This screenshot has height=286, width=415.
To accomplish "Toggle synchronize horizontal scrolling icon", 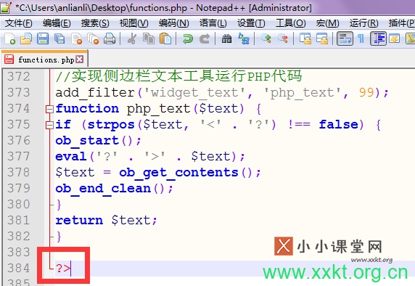I will tap(322, 38).
